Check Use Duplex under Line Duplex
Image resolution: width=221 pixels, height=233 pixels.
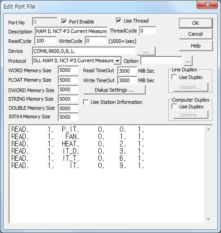click(x=174, y=77)
